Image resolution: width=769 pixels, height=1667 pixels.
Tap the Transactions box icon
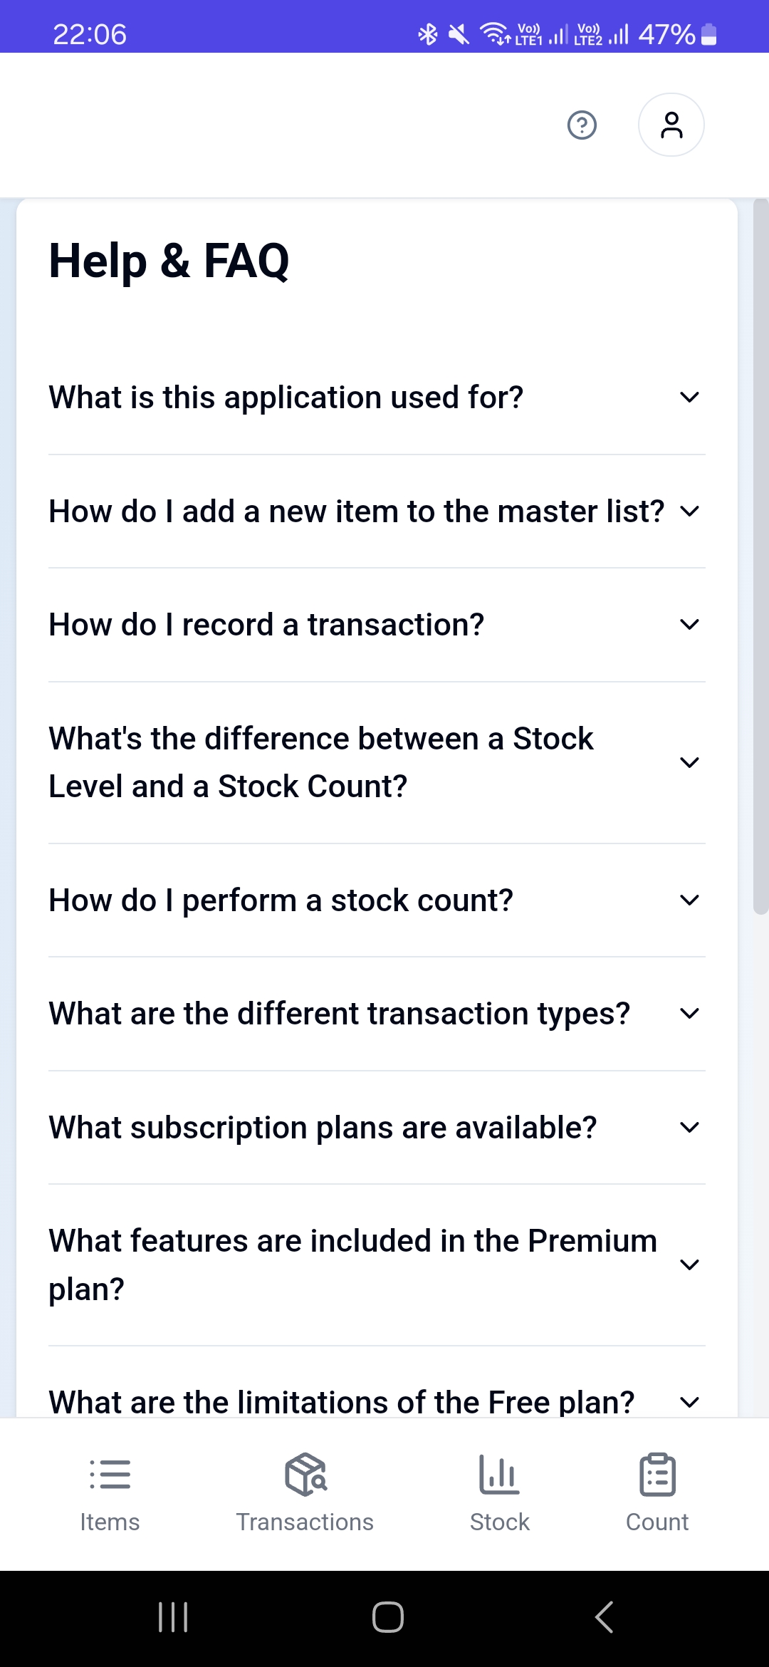(x=305, y=1474)
